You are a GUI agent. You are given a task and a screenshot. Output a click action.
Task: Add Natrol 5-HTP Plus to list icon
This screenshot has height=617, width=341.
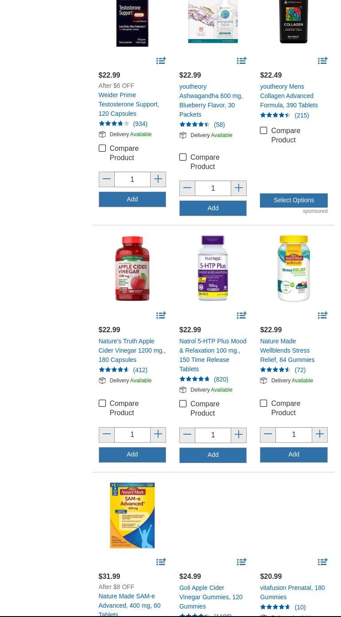242,315
